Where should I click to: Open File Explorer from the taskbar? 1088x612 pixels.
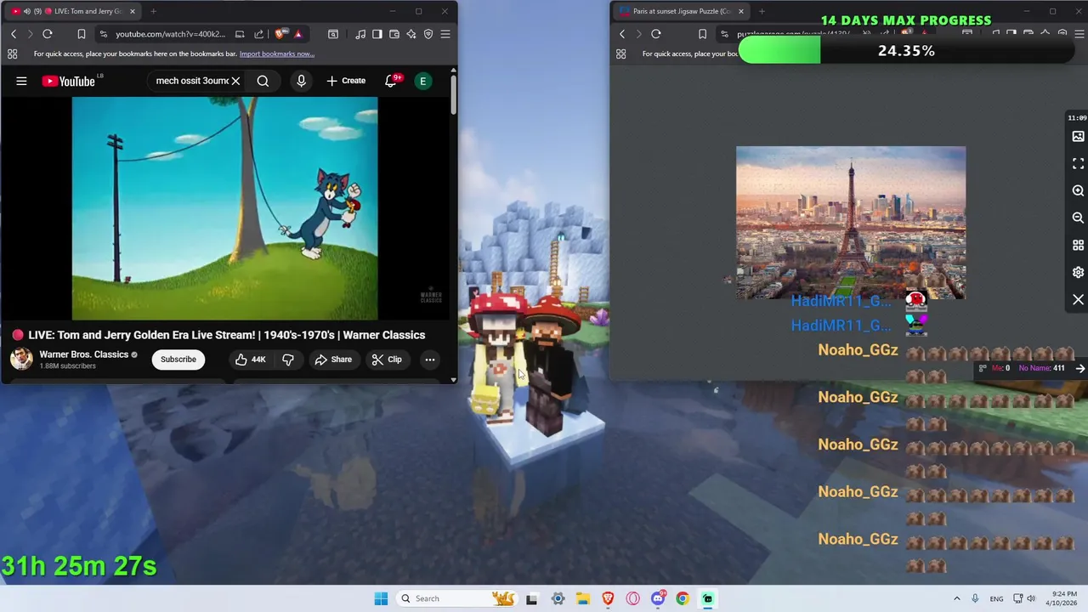tap(583, 598)
